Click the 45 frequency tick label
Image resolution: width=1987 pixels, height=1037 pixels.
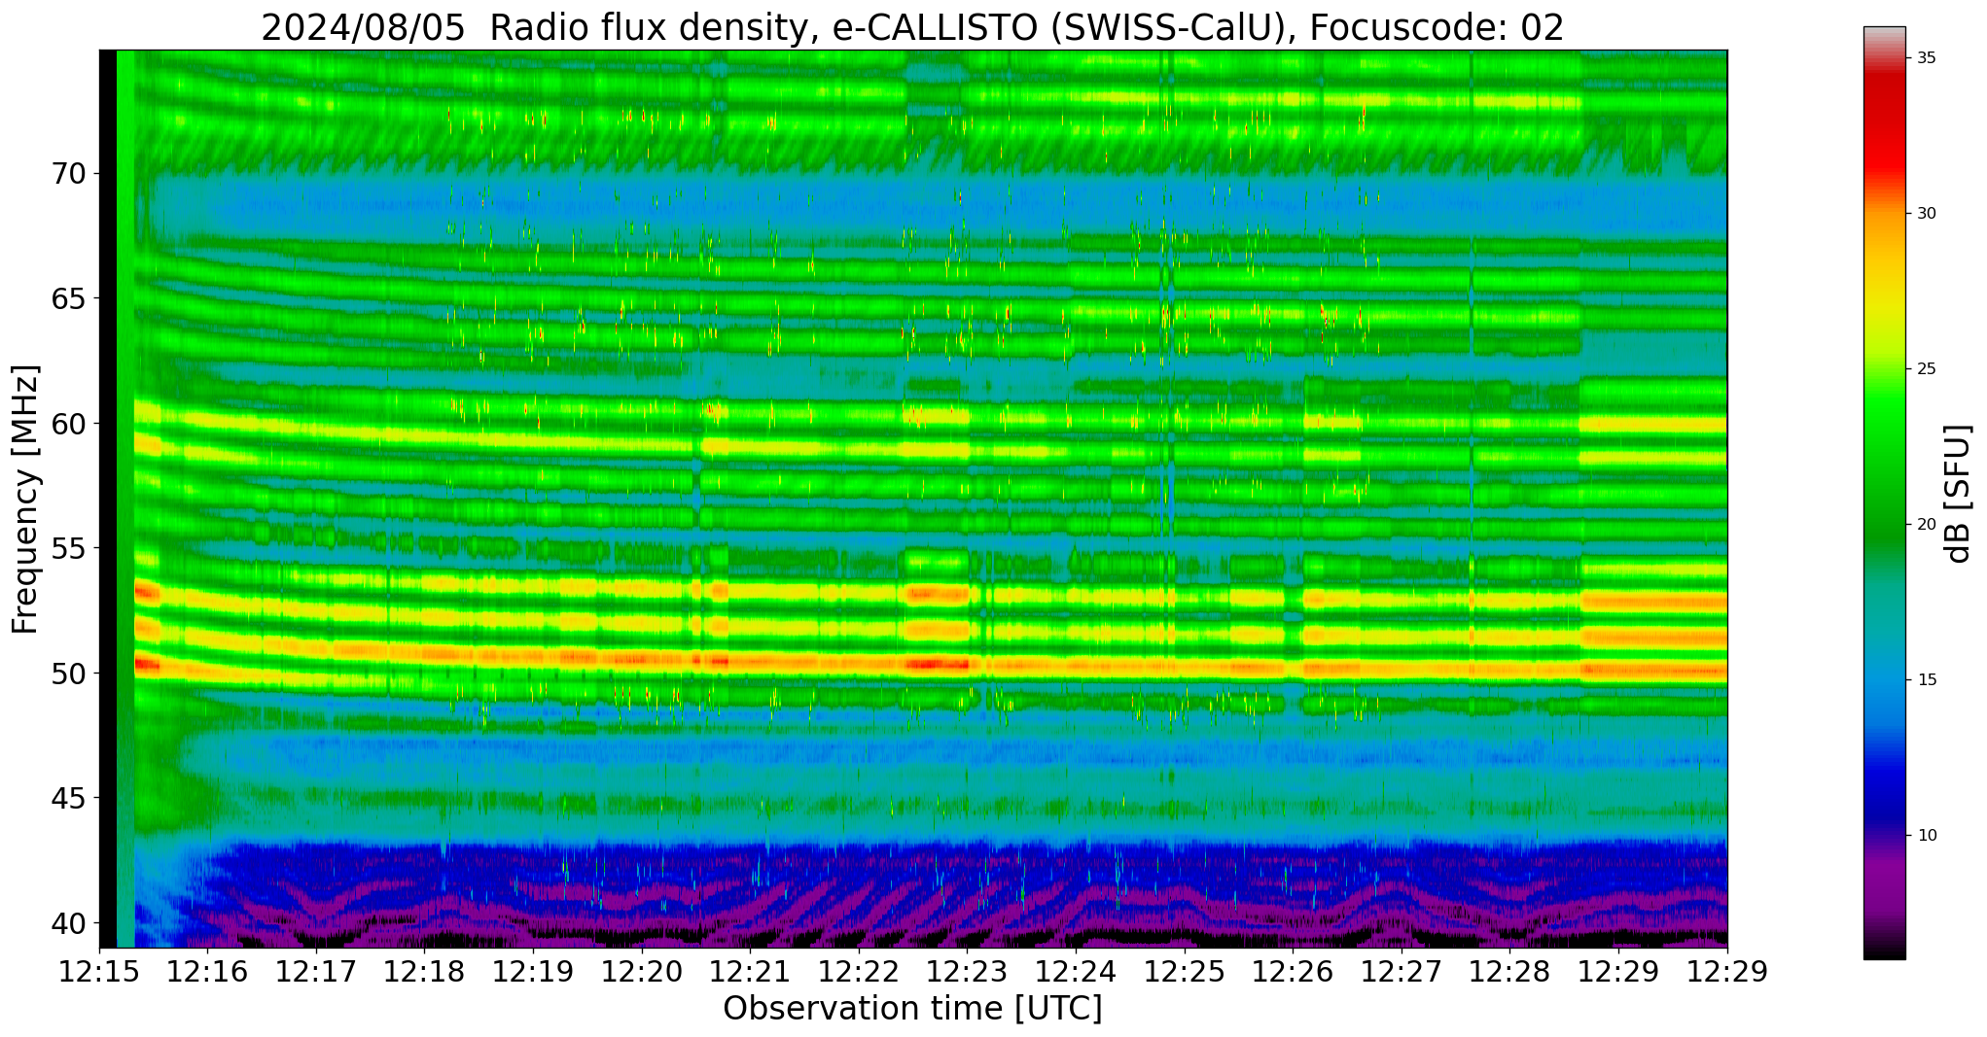pos(69,798)
